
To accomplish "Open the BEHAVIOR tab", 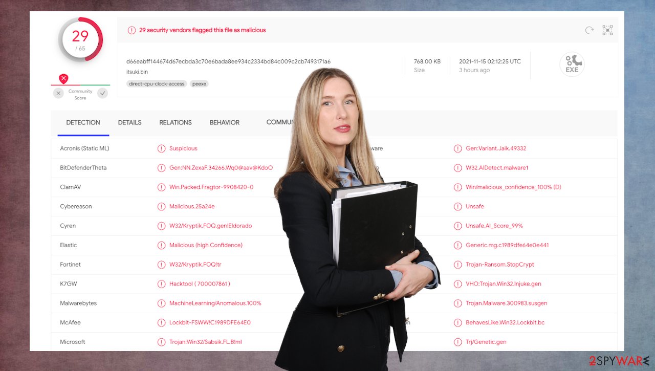I will point(225,123).
